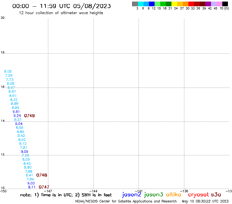Click the time stamp '0747'

[44, 187]
